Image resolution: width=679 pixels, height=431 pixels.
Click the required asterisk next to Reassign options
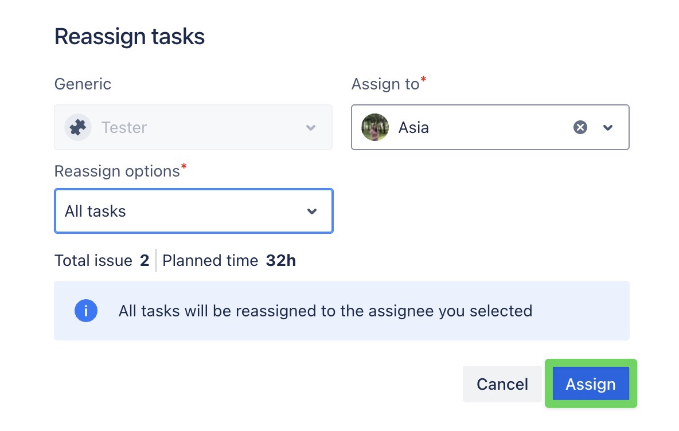[182, 166]
